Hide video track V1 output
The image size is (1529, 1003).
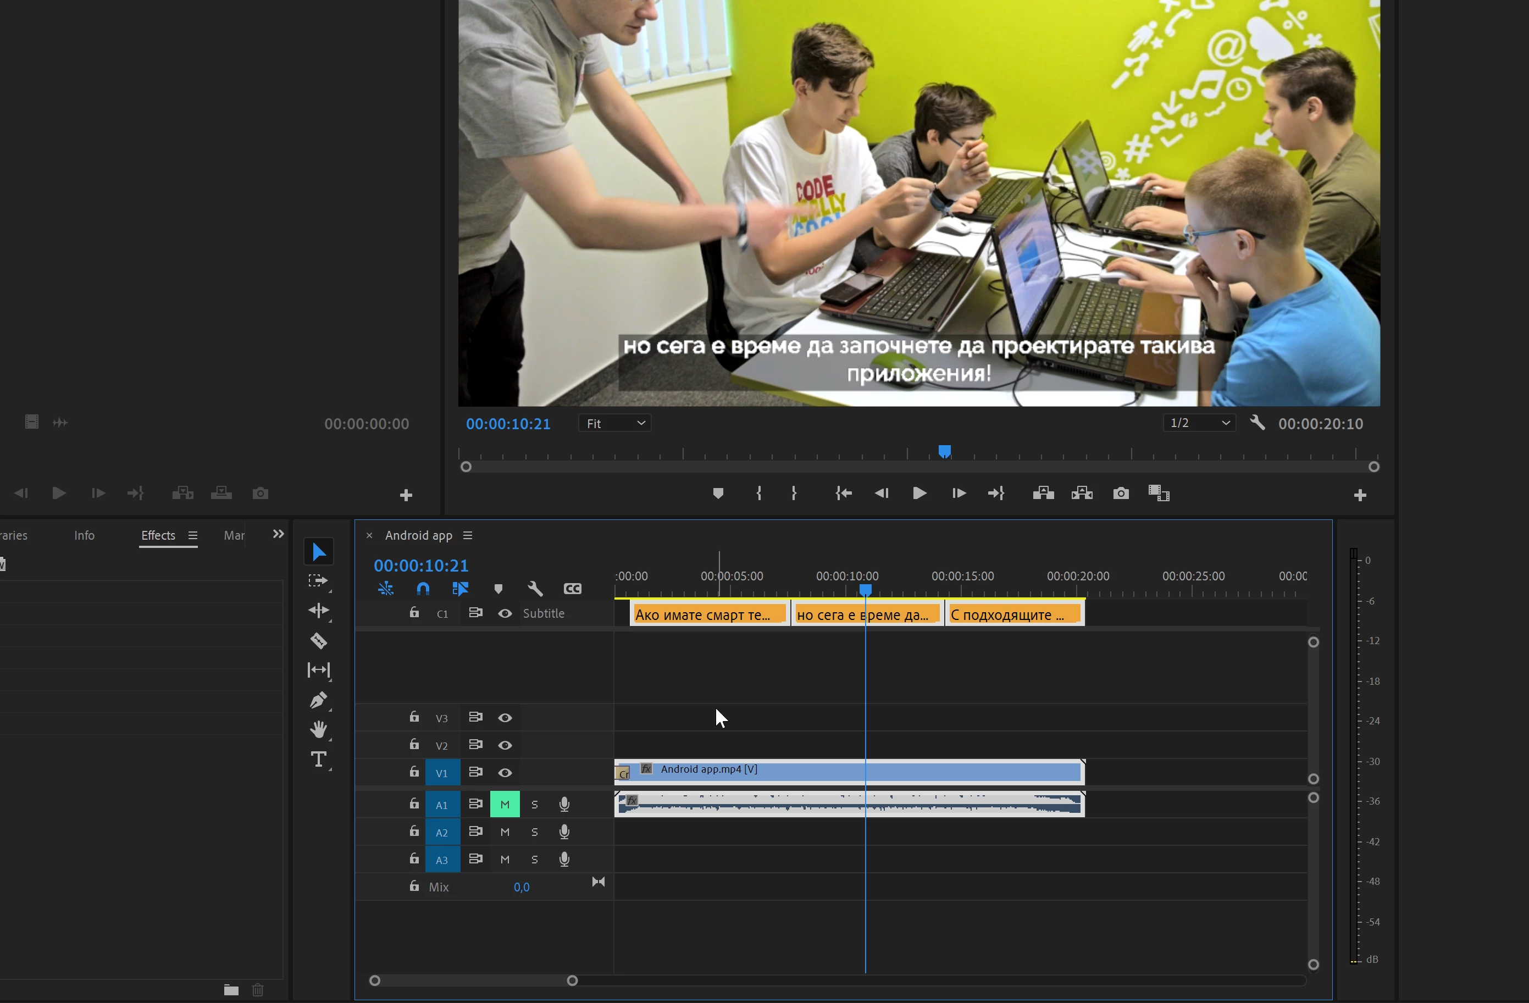tap(505, 773)
